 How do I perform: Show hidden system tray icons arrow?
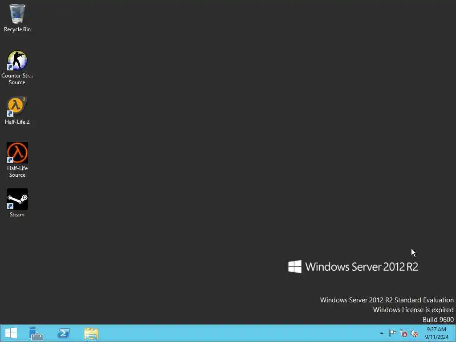(382, 333)
